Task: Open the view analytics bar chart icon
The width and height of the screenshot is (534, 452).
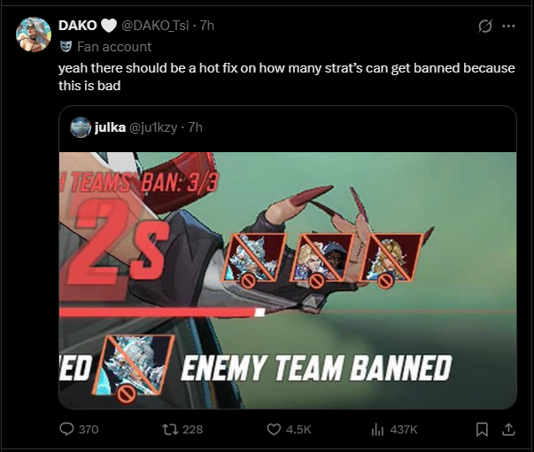Action: click(x=377, y=430)
